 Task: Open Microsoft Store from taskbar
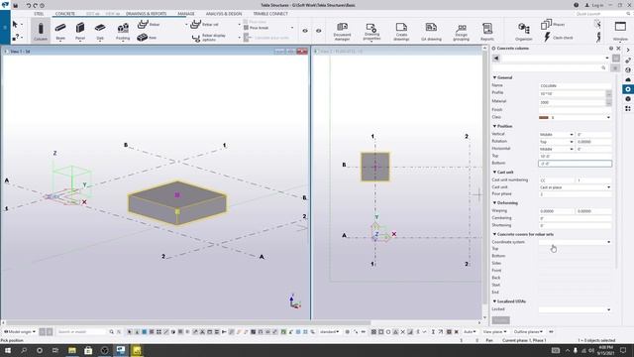click(88, 350)
